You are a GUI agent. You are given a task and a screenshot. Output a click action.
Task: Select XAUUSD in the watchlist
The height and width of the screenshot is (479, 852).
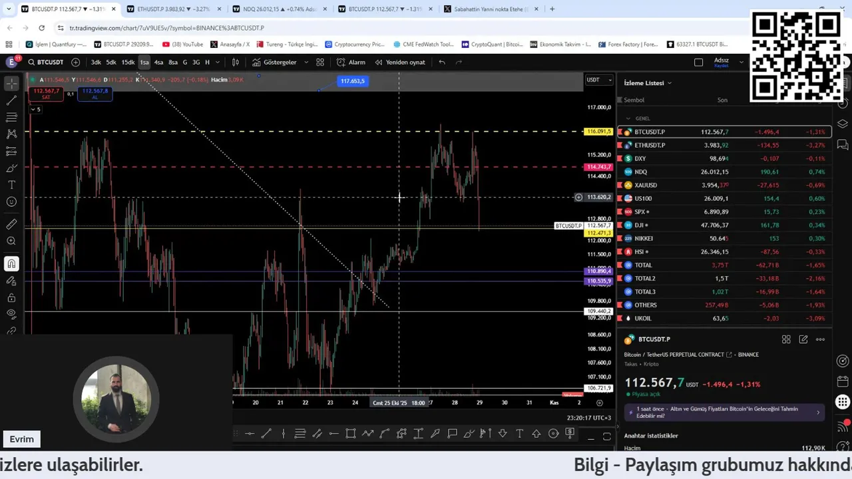(724, 185)
